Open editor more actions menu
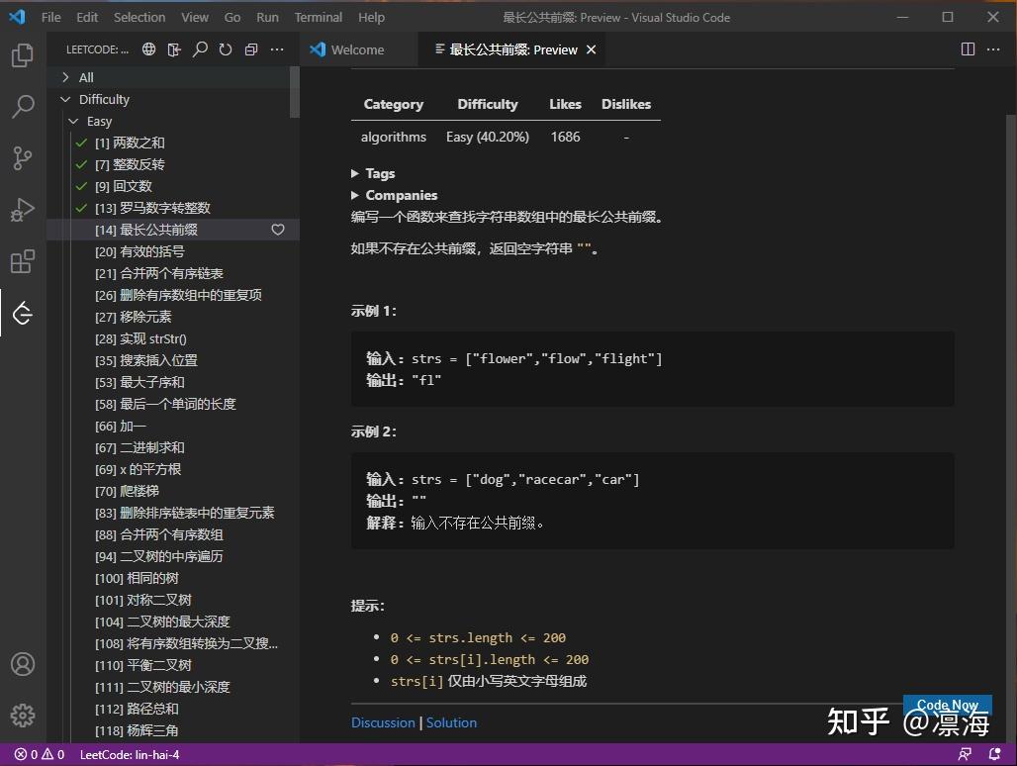 coord(993,49)
